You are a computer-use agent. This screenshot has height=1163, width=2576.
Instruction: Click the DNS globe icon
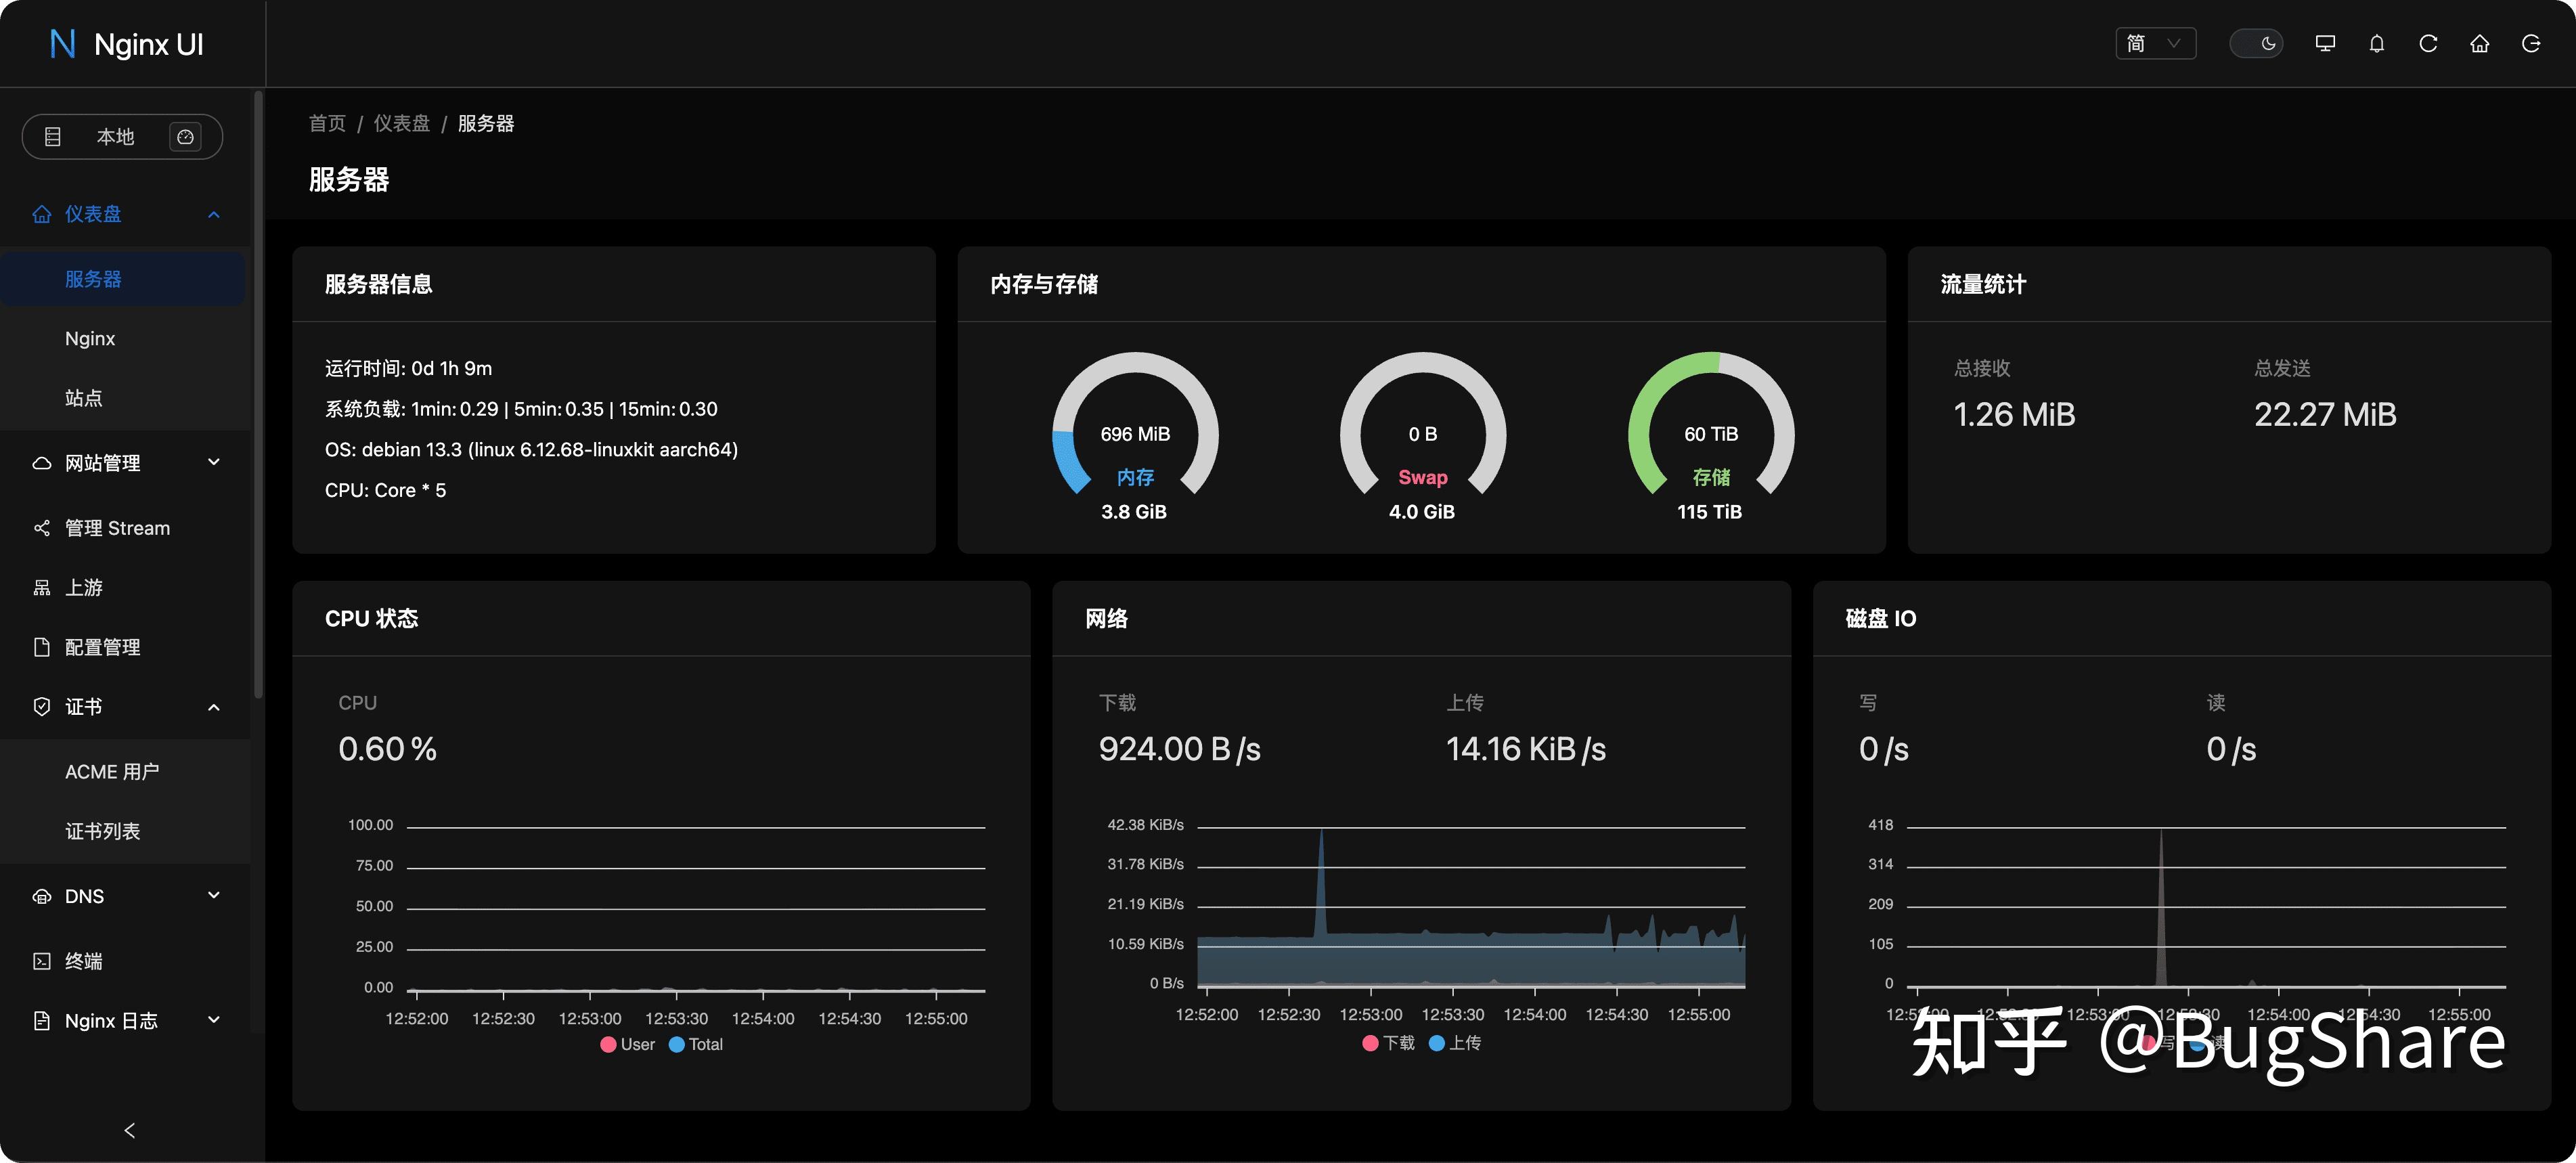[x=42, y=896]
